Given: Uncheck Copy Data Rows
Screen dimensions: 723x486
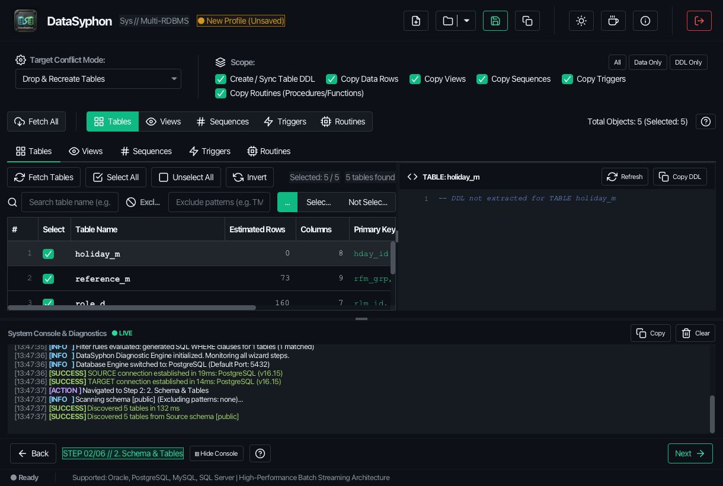Looking at the screenshot, I should click(331, 79).
